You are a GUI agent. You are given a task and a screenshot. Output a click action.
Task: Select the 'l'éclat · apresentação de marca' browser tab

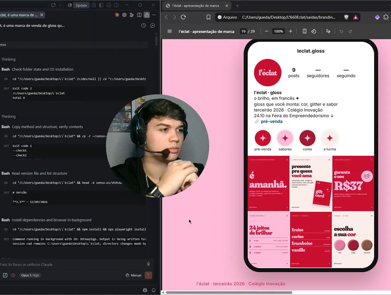coord(197,5)
